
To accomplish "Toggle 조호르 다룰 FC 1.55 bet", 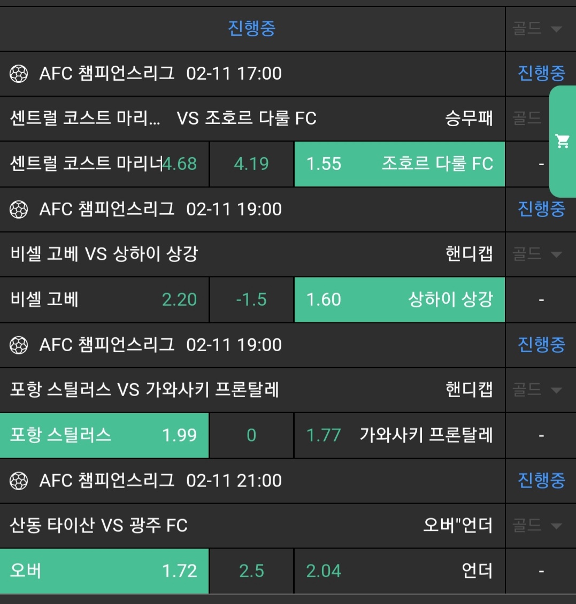I will (x=399, y=164).
